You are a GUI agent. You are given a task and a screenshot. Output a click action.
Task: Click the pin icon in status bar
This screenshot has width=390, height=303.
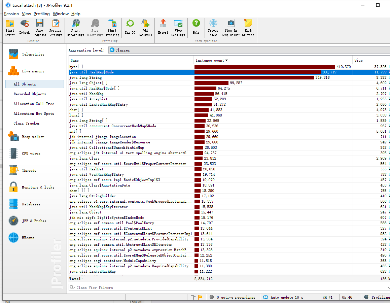tap(193, 297)
